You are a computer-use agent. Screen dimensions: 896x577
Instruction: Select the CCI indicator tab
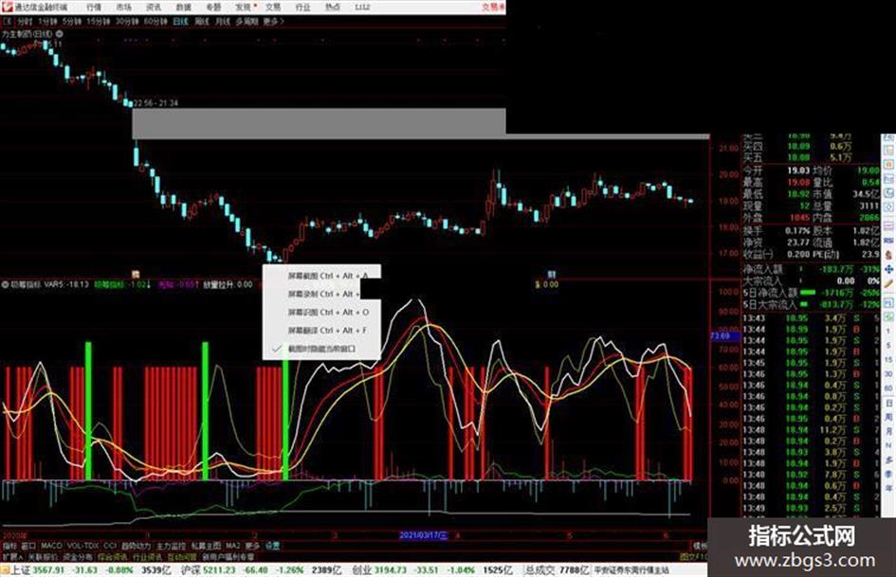click(110, 546)
